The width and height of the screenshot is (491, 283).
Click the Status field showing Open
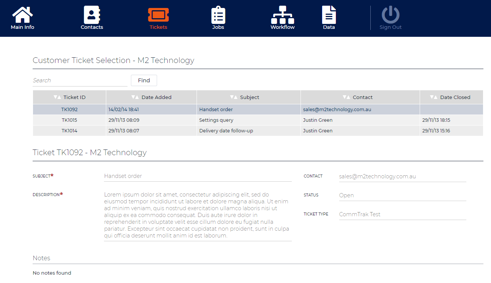tap(403, 195)
